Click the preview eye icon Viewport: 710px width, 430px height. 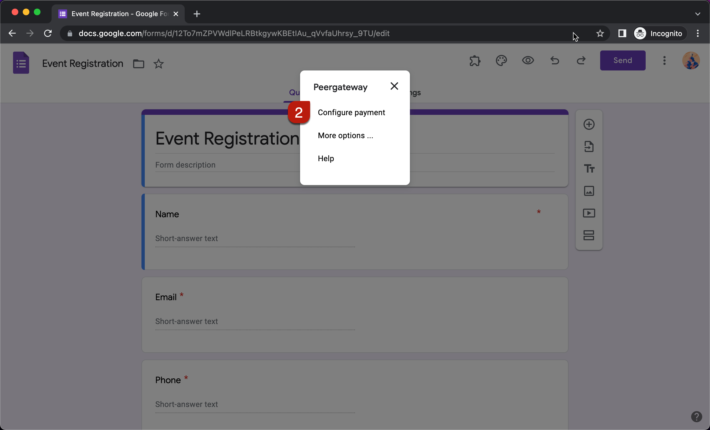(x=528, y=60)
